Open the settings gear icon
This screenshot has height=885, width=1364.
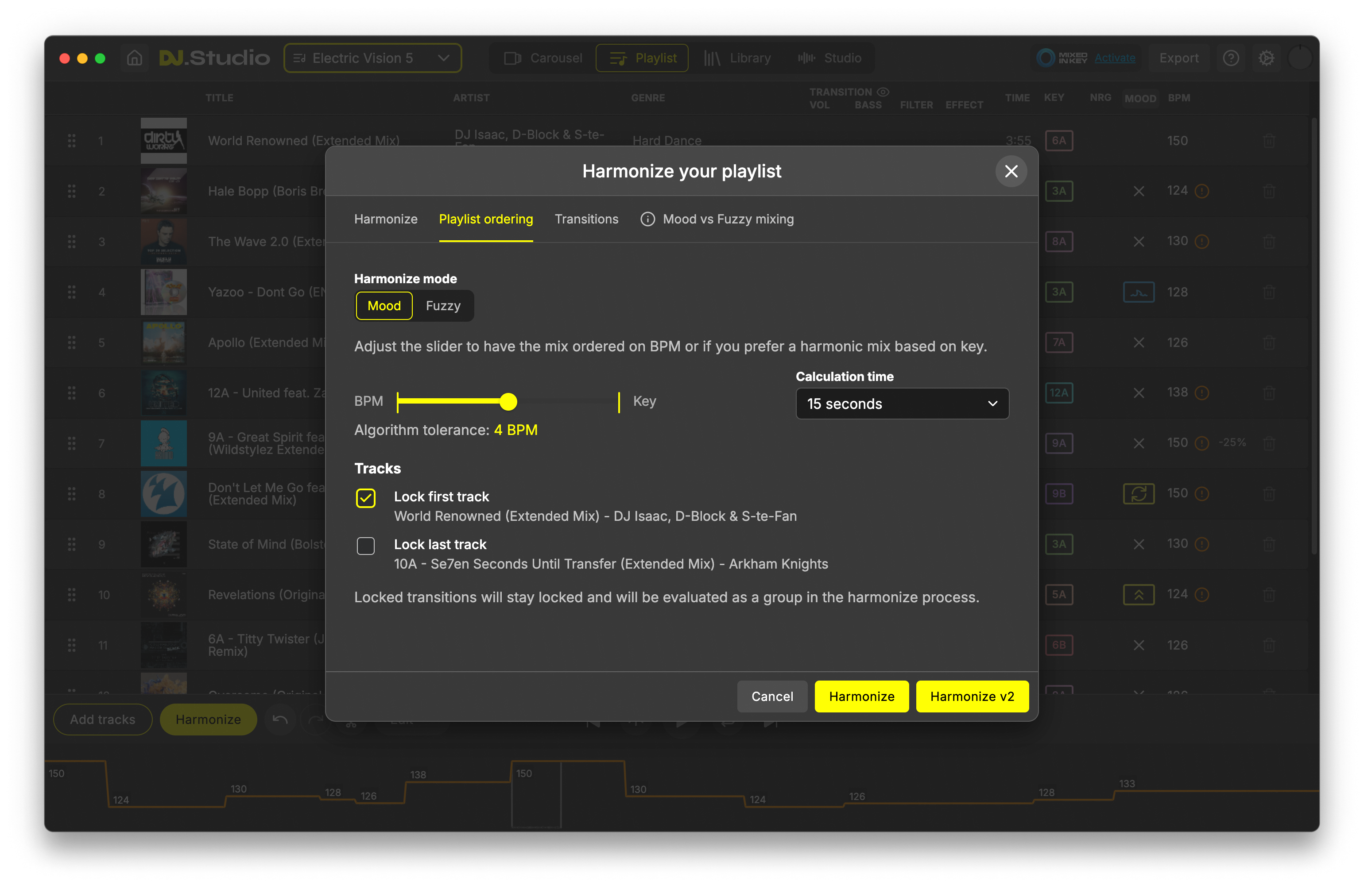pos(1266,58)
